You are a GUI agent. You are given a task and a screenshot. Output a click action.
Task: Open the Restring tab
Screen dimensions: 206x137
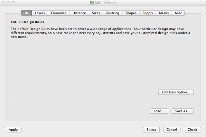(113, 13)
